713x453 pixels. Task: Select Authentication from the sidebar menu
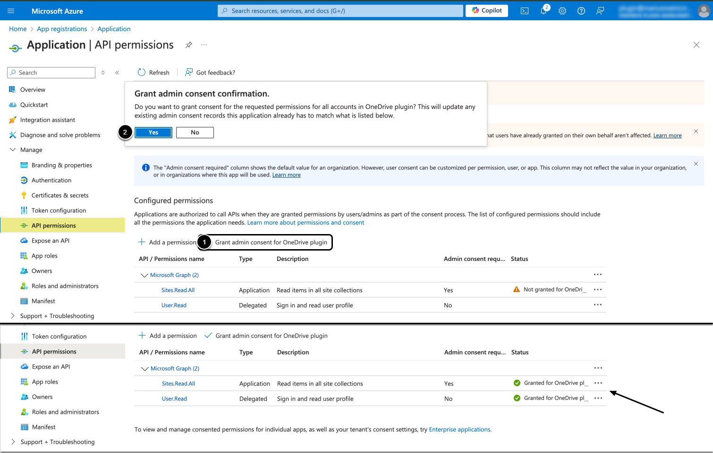click(51, 180)
